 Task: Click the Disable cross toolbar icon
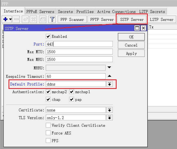click(x=33, y=19)
